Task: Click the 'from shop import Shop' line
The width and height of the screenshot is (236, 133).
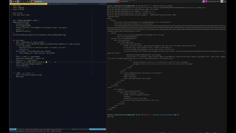Action: [21, 15]
